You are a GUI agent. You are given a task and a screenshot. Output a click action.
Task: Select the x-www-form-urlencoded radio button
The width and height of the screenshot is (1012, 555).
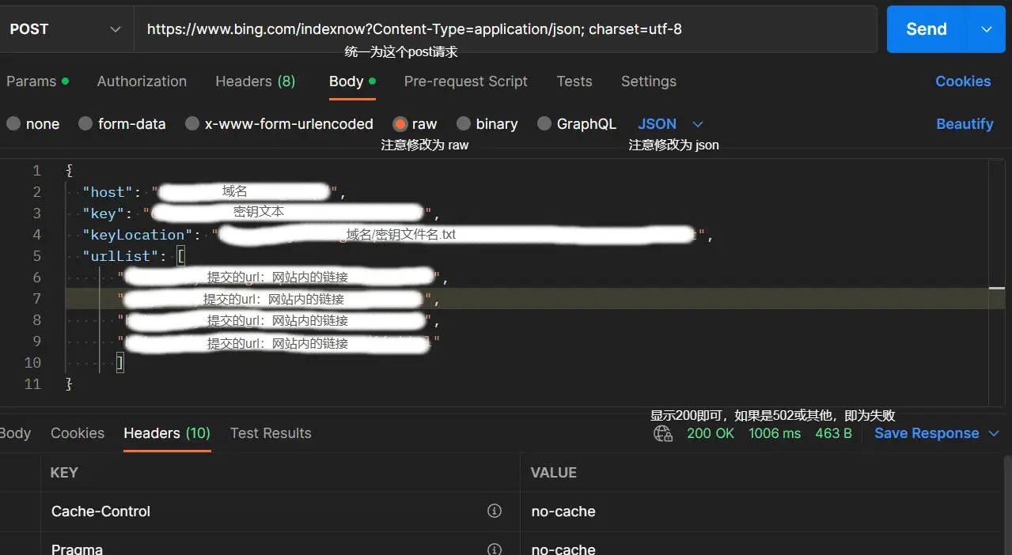192,124
